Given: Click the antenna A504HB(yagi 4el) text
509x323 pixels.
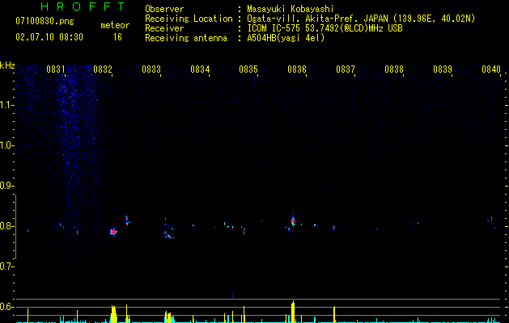Looking at the screenshot, I should tap(286, 38).
